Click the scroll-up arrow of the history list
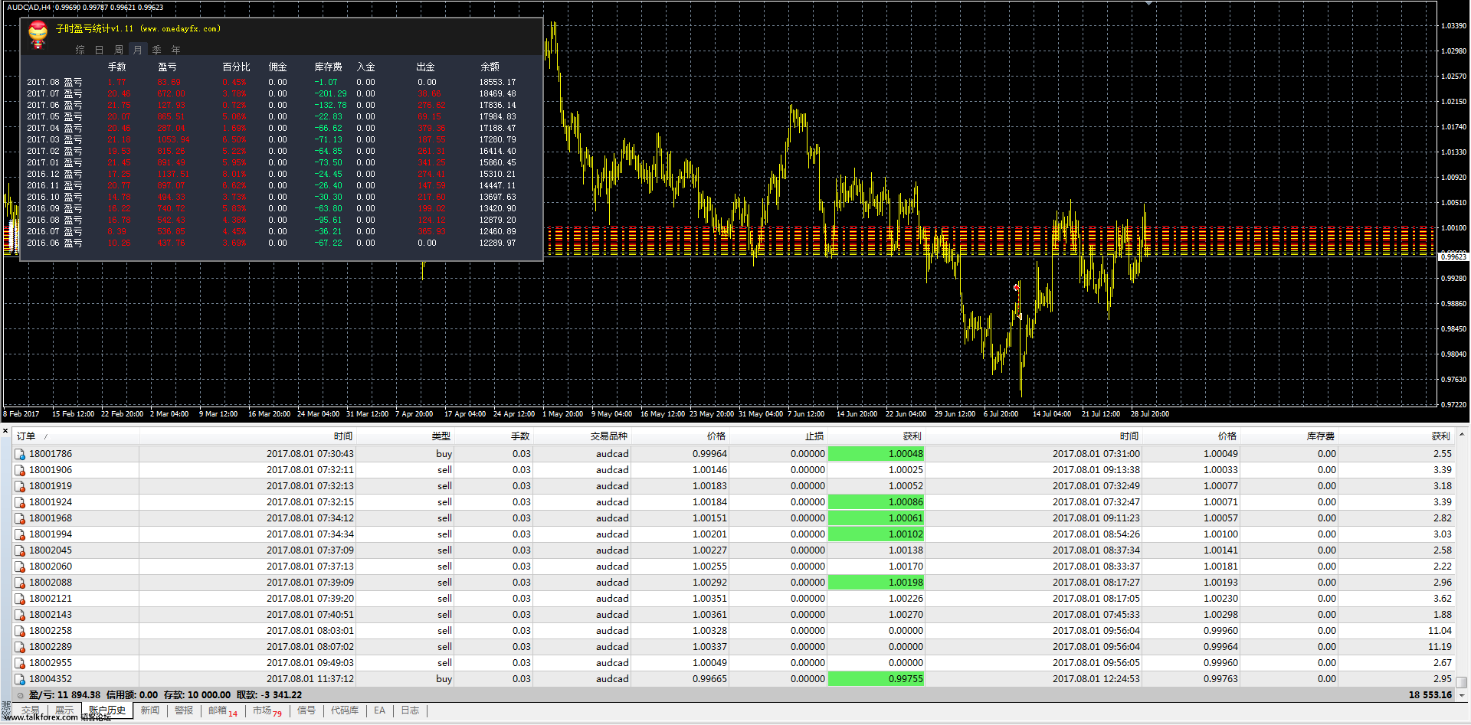This screenshot has height=725, width=1471. tap(1462, 435)
